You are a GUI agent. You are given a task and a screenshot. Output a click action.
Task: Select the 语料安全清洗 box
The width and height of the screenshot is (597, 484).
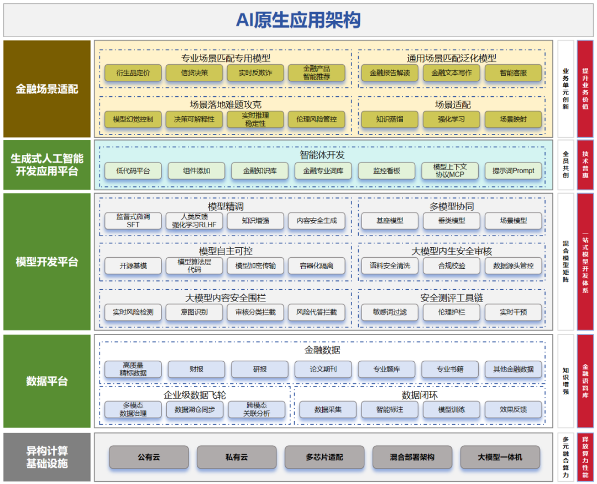[x=390, y=266]
